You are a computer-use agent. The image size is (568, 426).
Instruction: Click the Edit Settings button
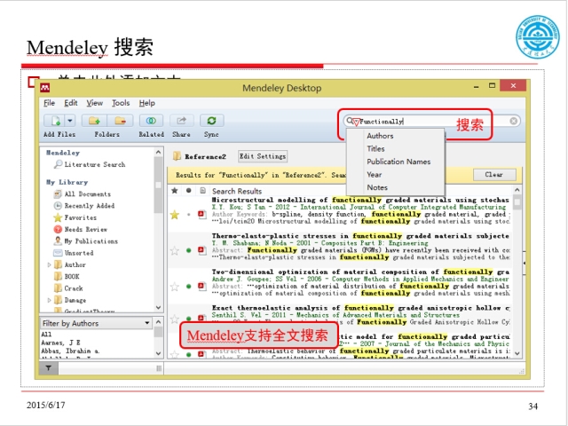(263, 156)
